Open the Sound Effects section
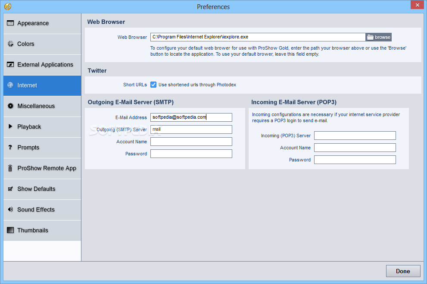Image resolution: width=427 pixels, height=284 pixels. point(42,210)
